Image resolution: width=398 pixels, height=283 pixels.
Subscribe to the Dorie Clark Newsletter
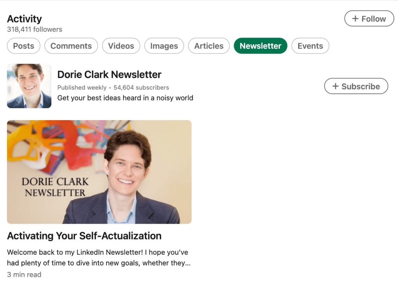[356, 86]
